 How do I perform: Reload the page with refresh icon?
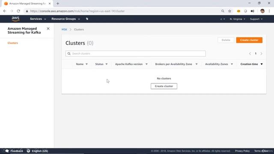point(18,11)
